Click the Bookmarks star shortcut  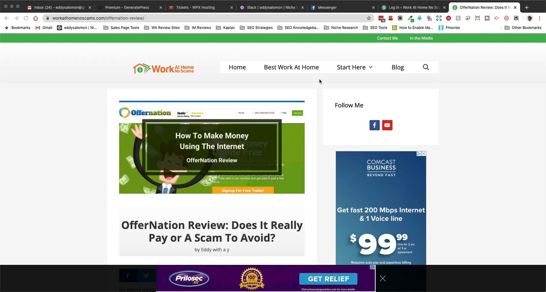(17, 28)
